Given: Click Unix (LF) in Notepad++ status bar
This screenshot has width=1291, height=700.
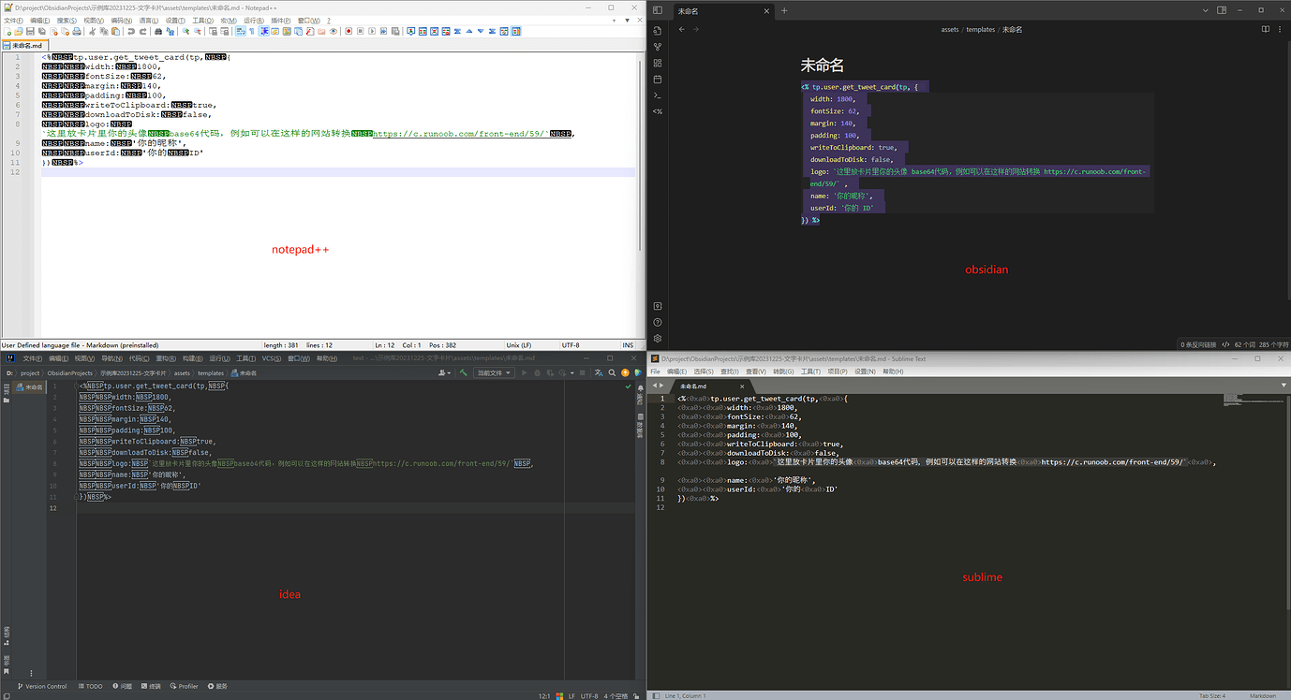Looking at the screenshot, I should [x=519, y=345].
